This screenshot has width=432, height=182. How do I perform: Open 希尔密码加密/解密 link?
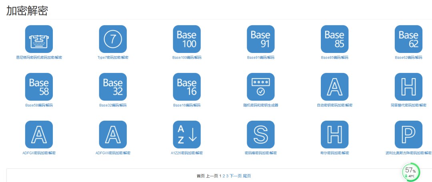click(334, 153)
